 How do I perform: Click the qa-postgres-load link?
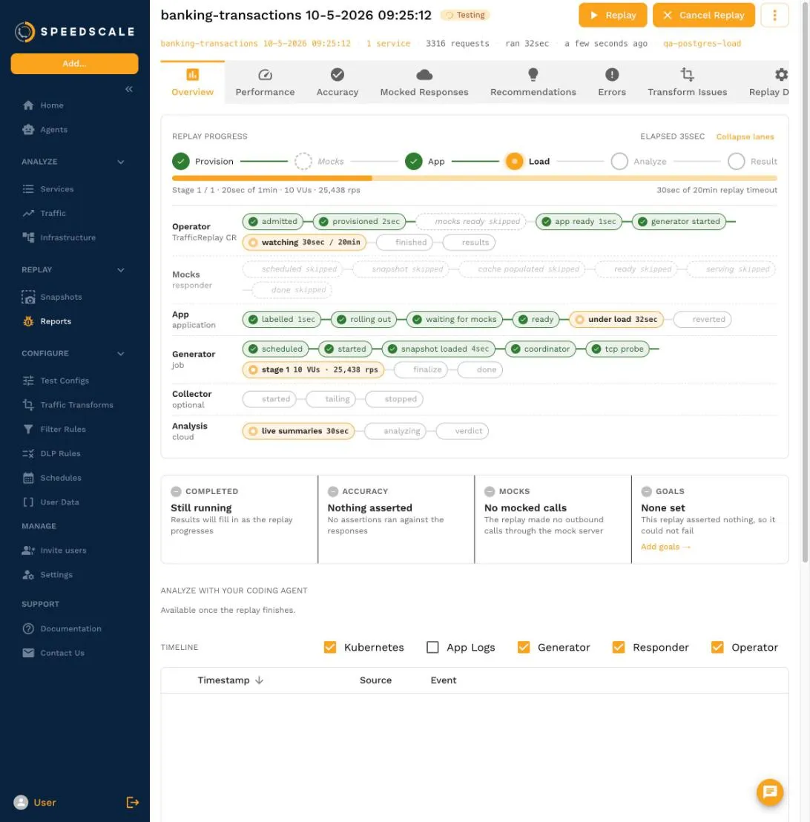pyautogui.click(x=702, y=44)
